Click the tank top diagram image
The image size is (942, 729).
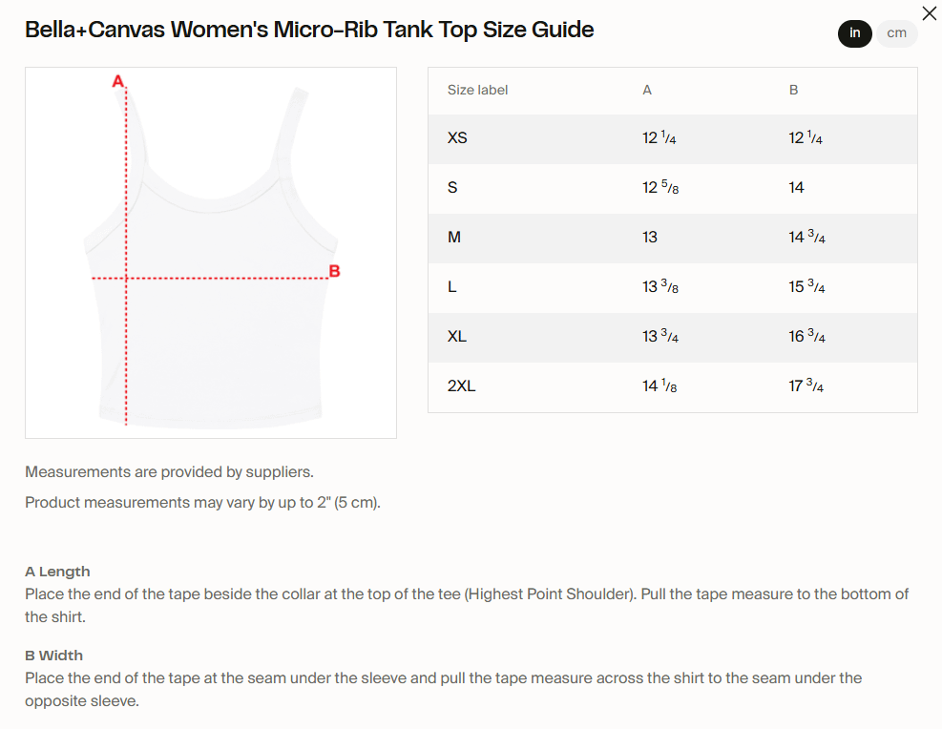(x=211, y=253)
